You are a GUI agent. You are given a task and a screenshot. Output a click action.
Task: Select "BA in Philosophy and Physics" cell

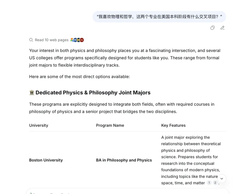[x=124, y=160]
